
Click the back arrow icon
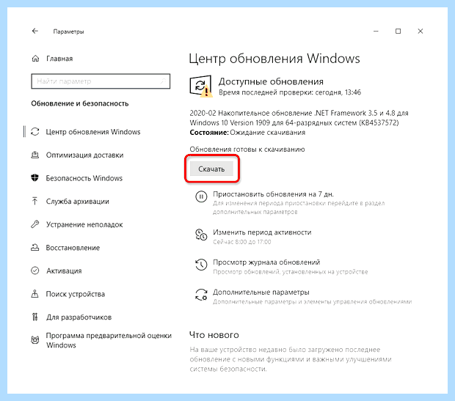[x=35, y=31]
